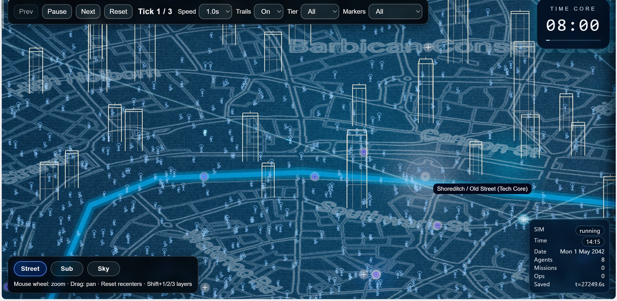617x301 pixels.
Task: Click the Time Core progress bar
Action: click(x=573, y=40)
